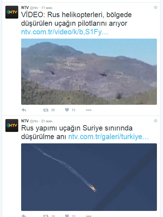
Task: Open the 21 мин. timestamp
Action: pos(47,121)
